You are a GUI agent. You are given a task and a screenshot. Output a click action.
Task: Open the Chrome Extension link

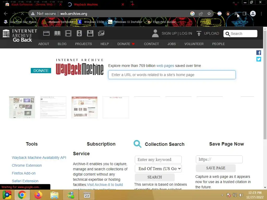click(x=27, y=165)
